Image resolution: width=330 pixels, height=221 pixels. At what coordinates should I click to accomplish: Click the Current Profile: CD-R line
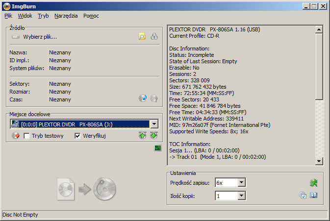pos(194,36)
